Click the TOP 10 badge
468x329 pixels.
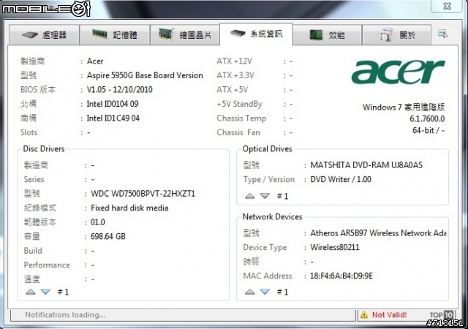click(x=442, y=314)
